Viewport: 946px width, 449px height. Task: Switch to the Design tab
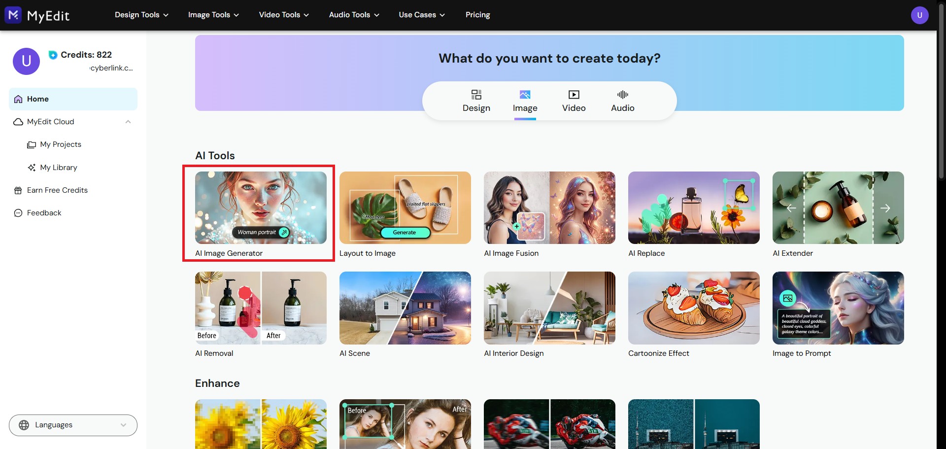pos(476,102)
